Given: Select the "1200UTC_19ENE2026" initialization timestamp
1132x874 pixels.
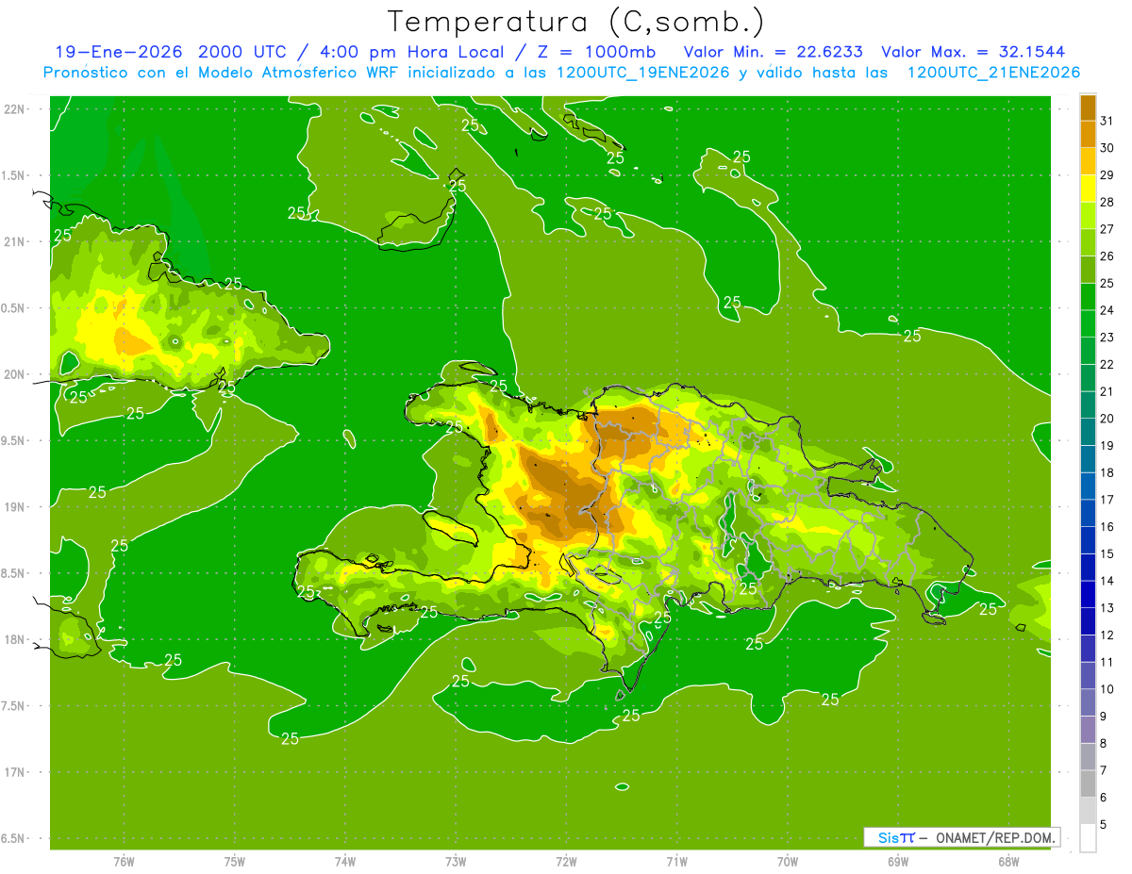Looking at the screenshot, I should 642,73.
